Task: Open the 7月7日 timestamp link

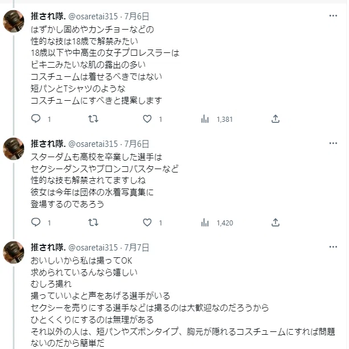Action: (x=137, y=248)
